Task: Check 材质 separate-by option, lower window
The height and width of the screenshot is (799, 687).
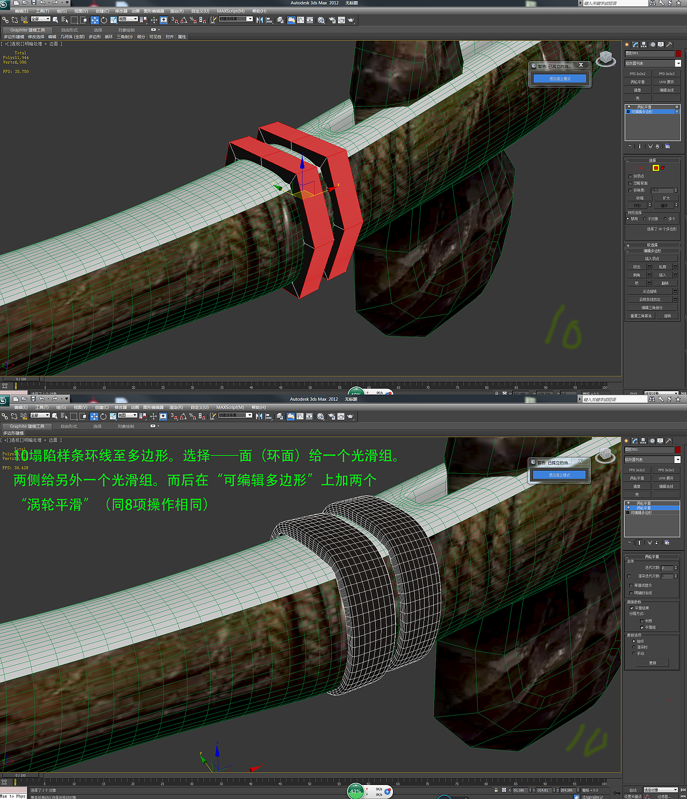Action: tap(642, 621)
